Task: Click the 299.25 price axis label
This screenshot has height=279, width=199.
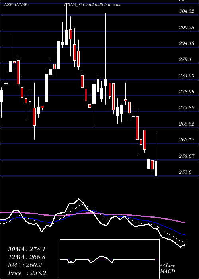Action: (x=187, y=27)
